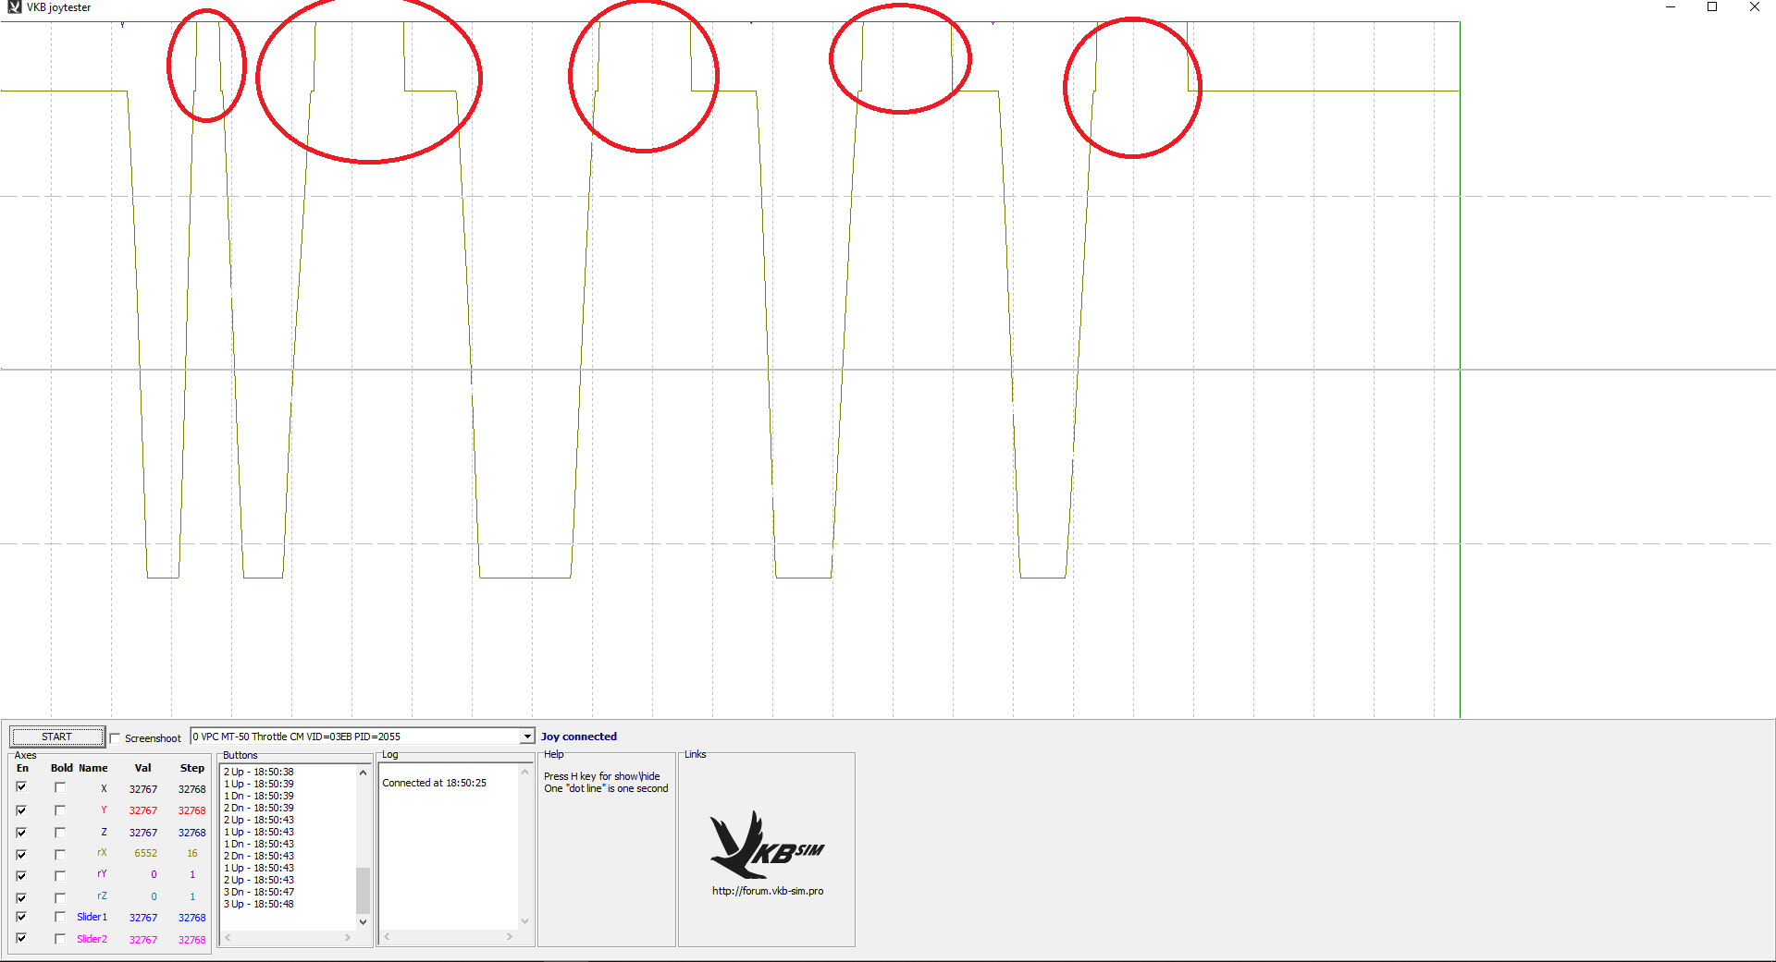This screenshot has height=962, width=1776.
Task: Disable the X axis enable checkbox
Action: pos(21,787)
